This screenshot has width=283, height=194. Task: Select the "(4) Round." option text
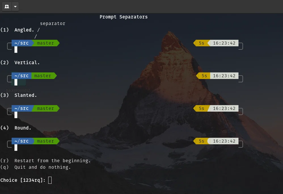[x=16, y=128]
